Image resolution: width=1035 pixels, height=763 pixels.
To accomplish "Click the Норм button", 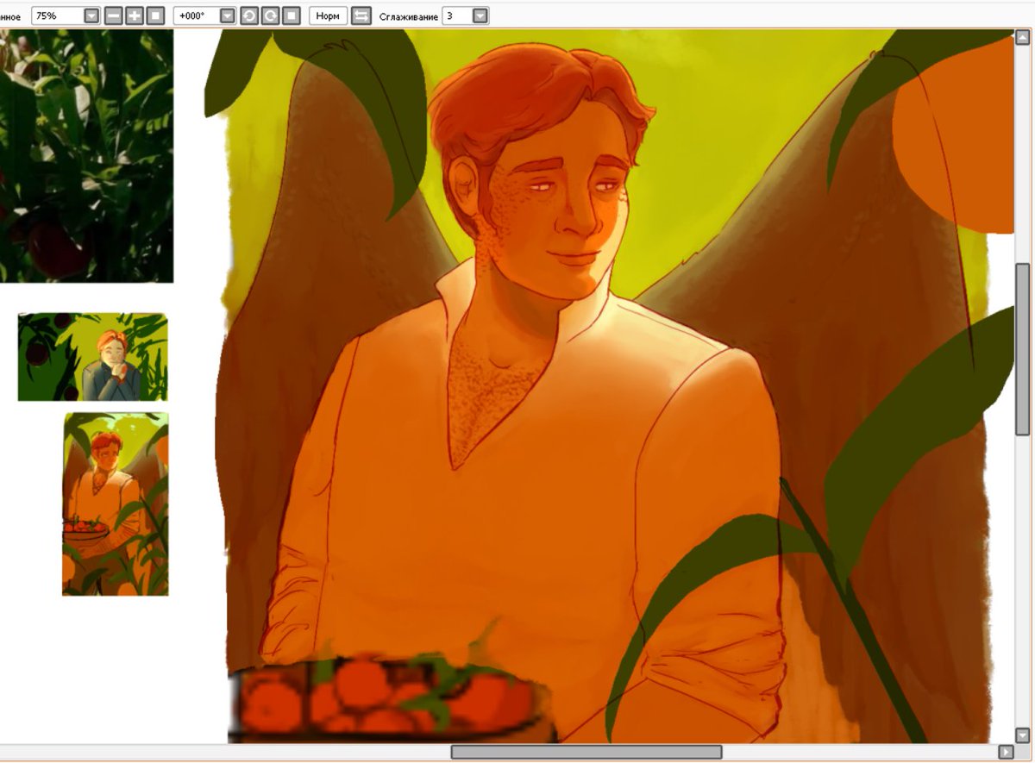I will pyautogui.click(x=328, y=16).
